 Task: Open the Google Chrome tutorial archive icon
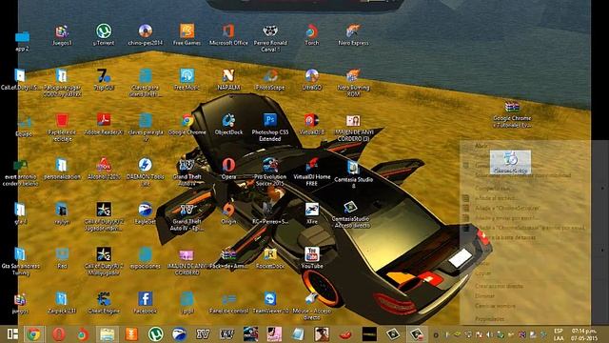click(512, 114)
